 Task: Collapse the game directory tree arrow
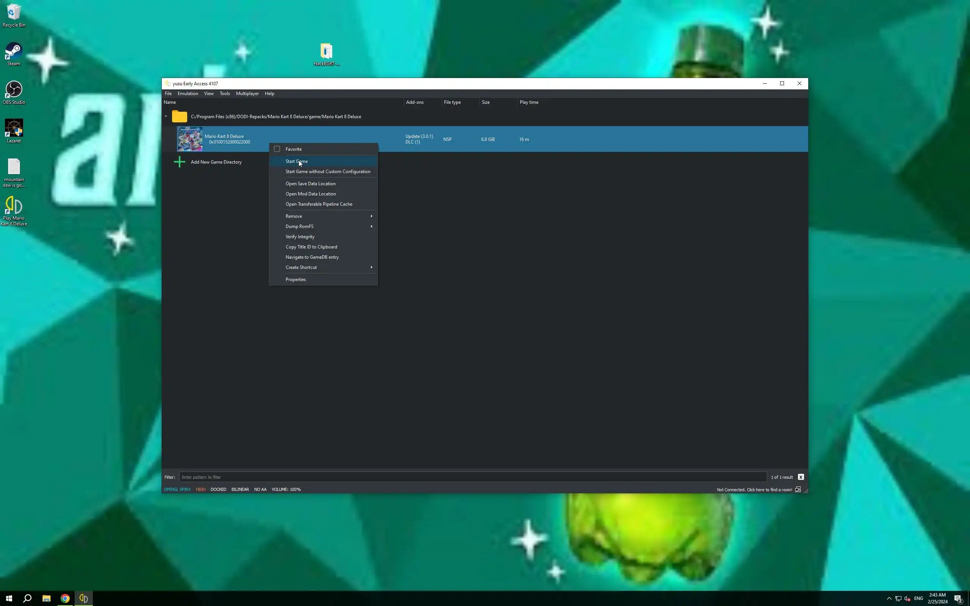(x=166, y=117)
